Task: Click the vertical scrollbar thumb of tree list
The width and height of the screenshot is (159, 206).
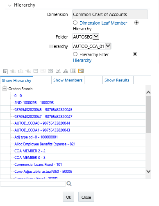Action: tap(148, 114)
